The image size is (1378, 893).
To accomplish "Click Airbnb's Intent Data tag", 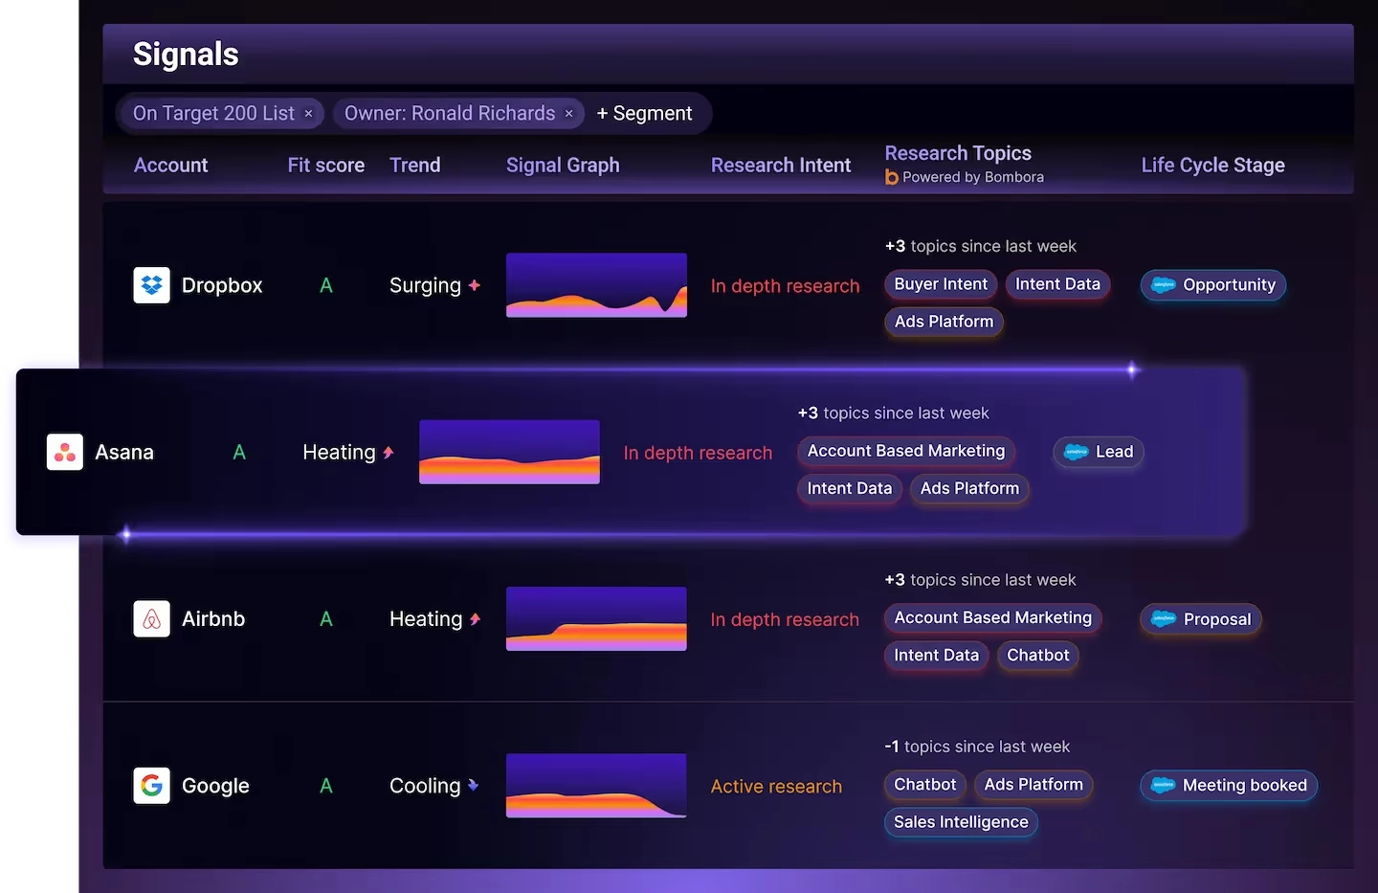I will [x=936, y=655].
